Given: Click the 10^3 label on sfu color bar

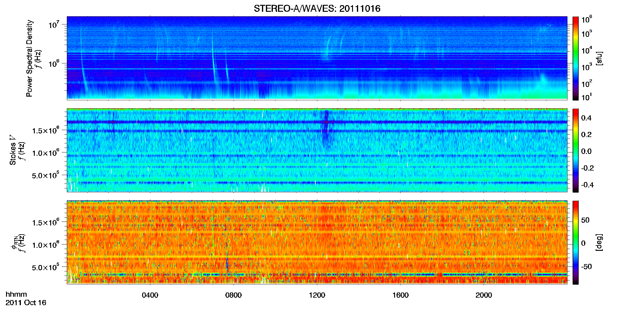Looking at the screenshot, I should click(587, 67).
